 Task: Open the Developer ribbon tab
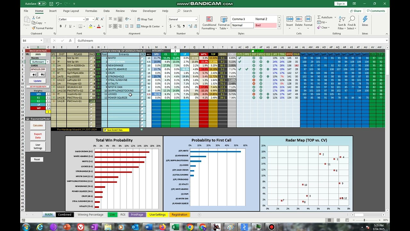tap(149, 11)
